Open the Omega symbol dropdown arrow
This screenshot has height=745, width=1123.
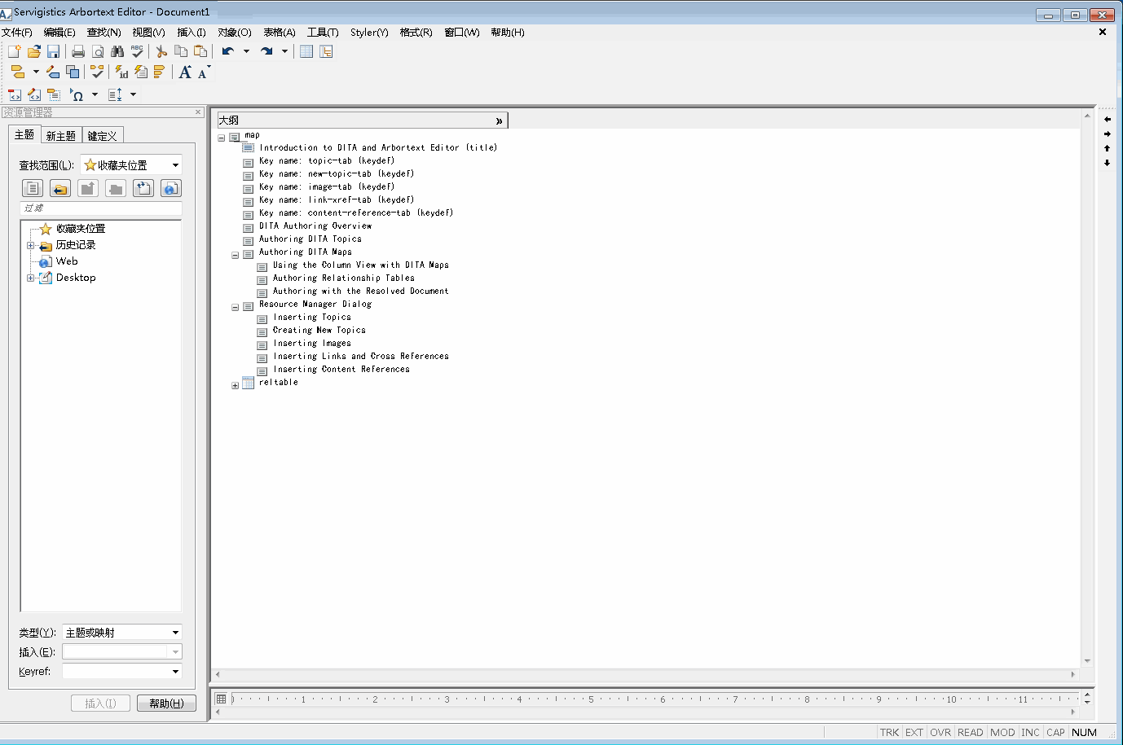point(95,95)
